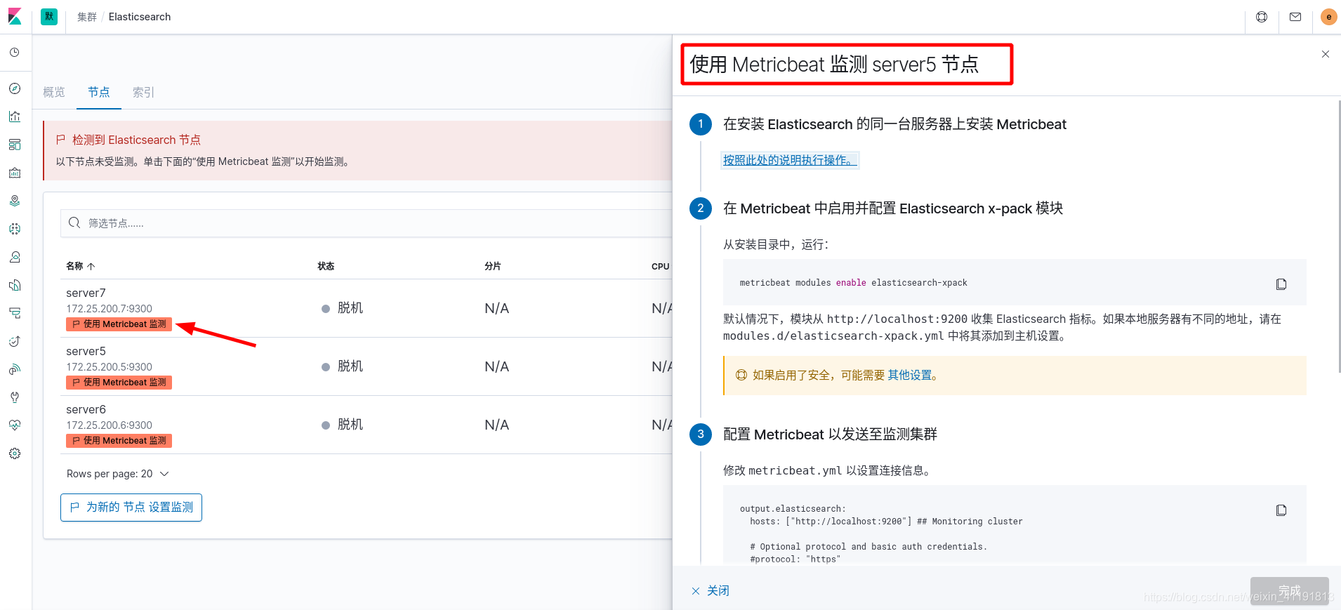Click the flyout vertical scrollbar
Image resolution: width=1341 pixels, height=610 pixels.
(1338, 235)
